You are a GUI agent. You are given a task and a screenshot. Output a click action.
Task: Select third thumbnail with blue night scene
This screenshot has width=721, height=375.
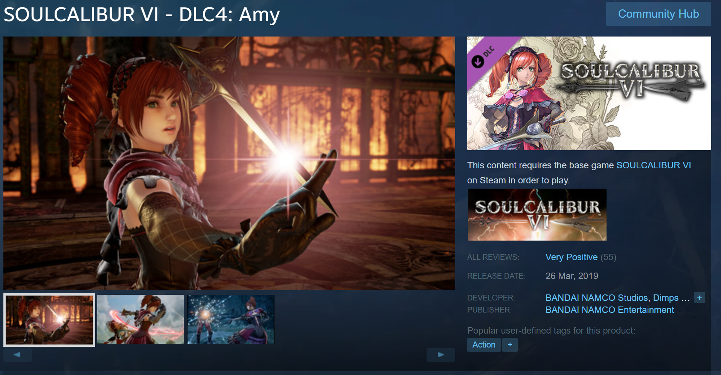point(231,319)
